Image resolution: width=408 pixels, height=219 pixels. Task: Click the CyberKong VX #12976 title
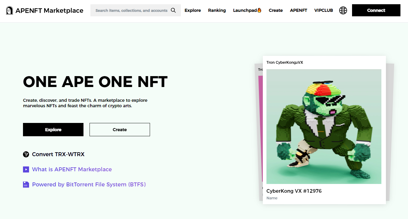coord(294,191)
